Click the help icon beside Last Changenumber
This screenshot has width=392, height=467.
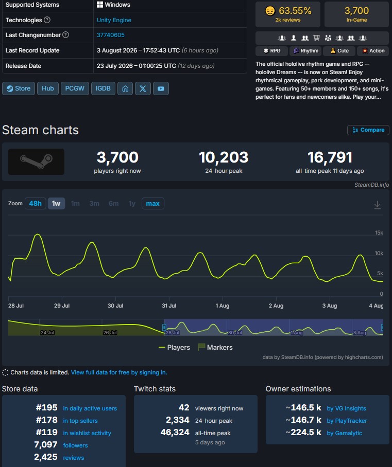(65, 35)
